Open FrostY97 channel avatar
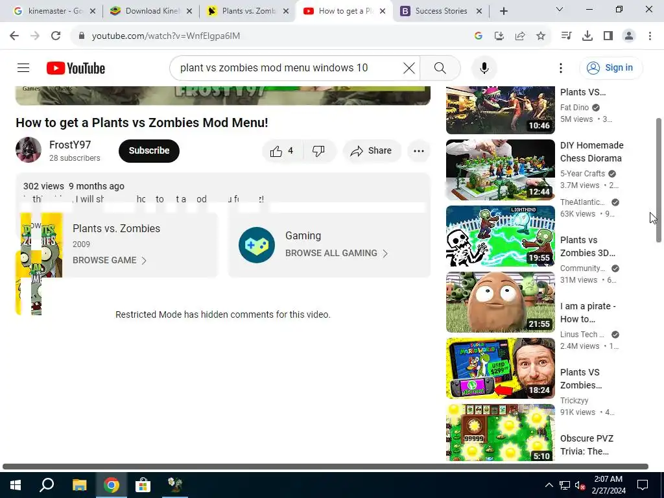The width and height of the screenshot is (664, 498). [x=29, y=150]
